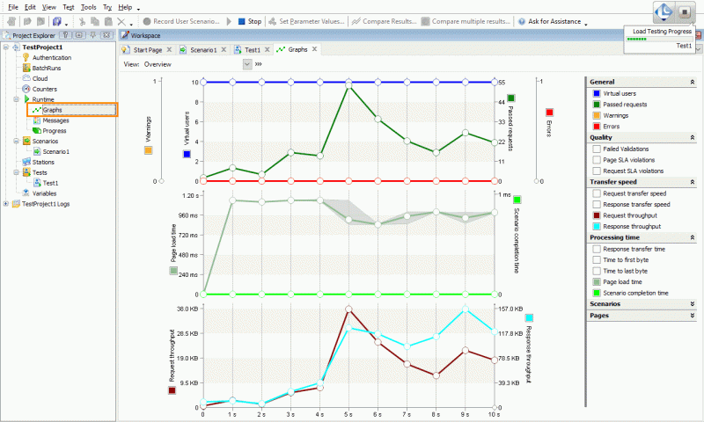The width and height of the screenshot is (704, 422).
Task: Click Set Parameter Values button
Action: pyautogui.click(x=306, y=21)
